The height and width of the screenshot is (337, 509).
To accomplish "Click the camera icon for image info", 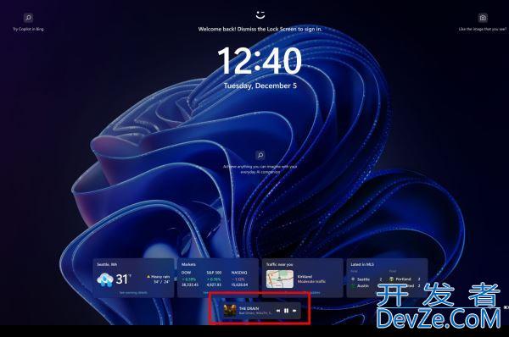I will [x=483, y=18].
